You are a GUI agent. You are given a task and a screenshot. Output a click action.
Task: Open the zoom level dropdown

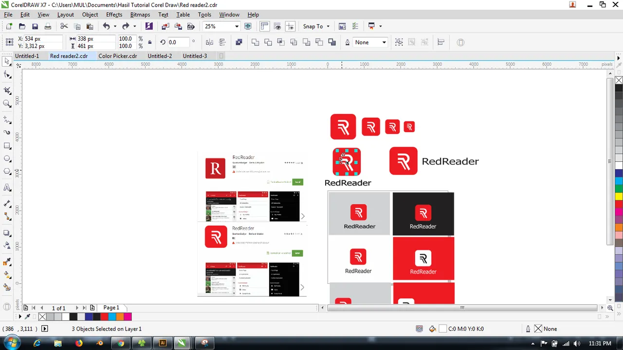(237, 26)
